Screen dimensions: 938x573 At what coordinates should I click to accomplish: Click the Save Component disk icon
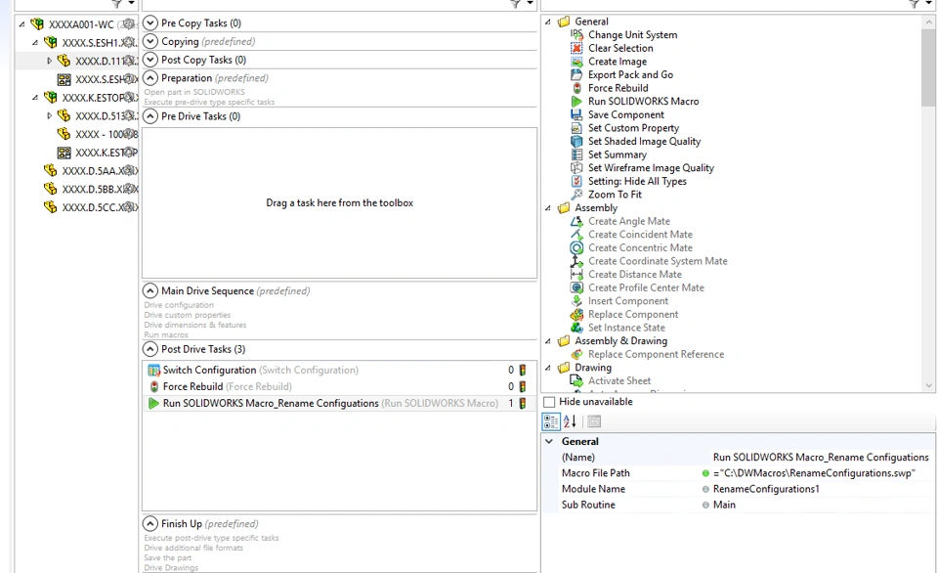(x=576, y=114)
